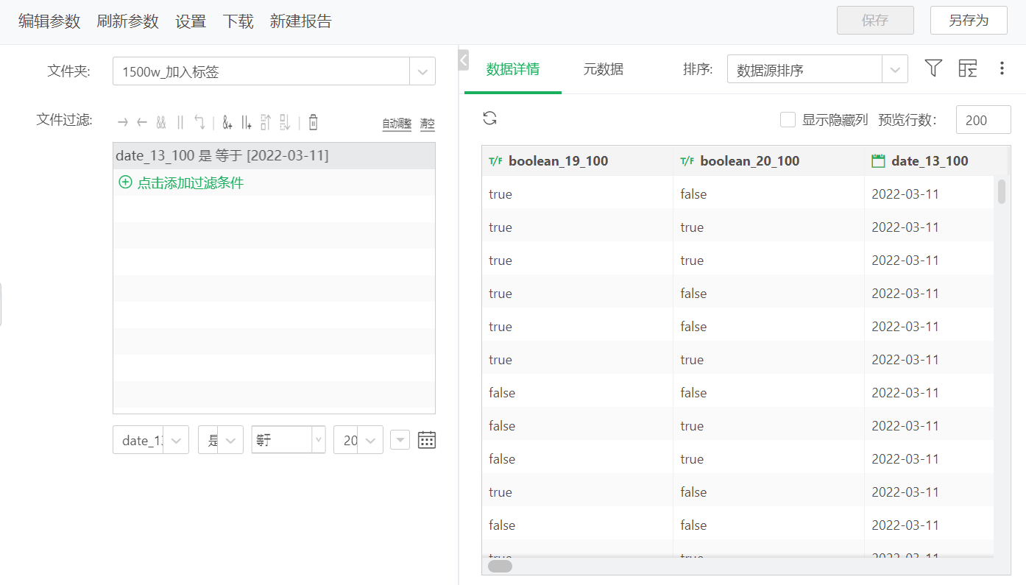Open the three-dot more options menu

click(1002, 69)
